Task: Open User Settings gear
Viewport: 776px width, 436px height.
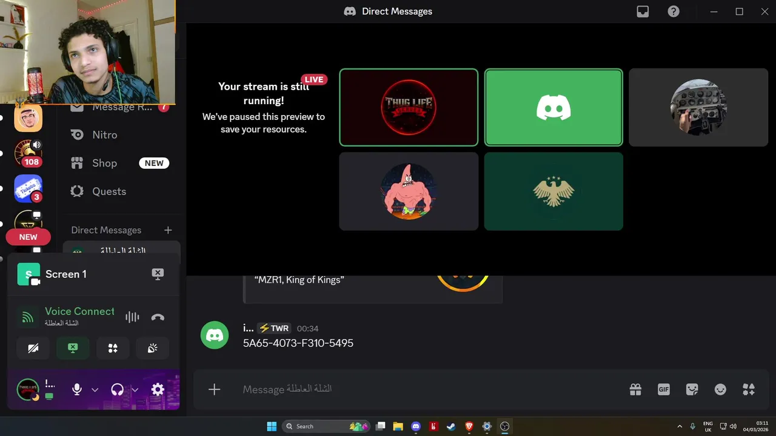Action: pyautogui.click(x=158, y=389)
